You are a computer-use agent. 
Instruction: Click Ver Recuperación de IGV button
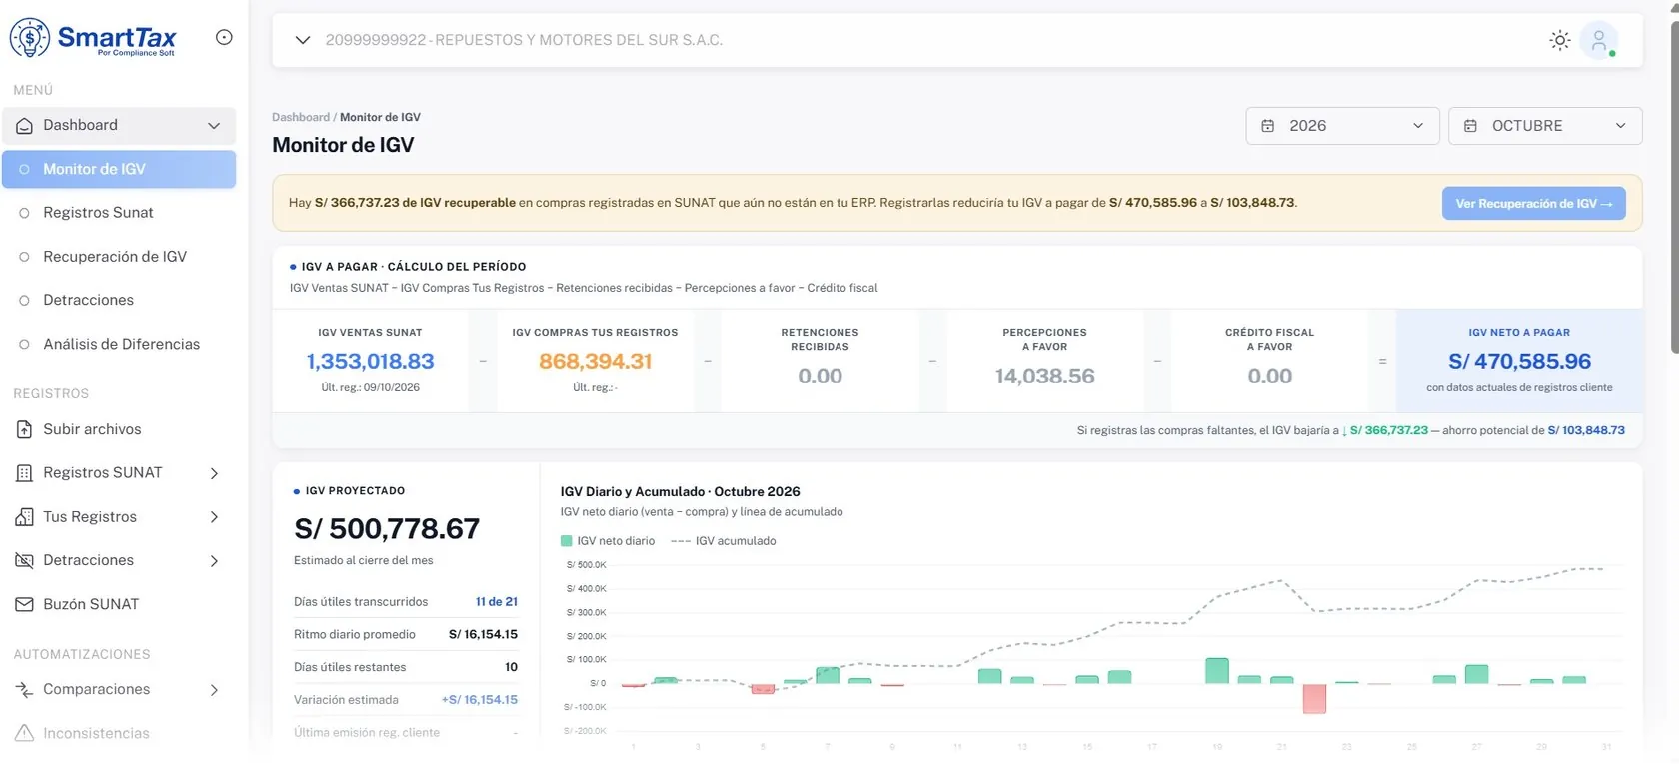(1533, 204)
